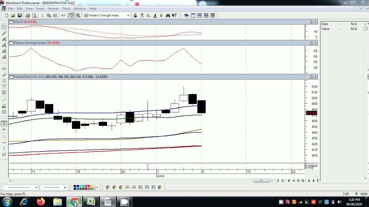The height and width of the screenshot is (207, 369).
Task: Select the Fibonacci arcs tool
Action: (x=4, y=69)
